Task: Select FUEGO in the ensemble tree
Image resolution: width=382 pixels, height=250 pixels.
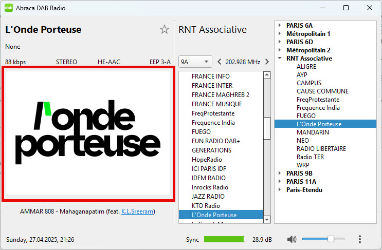Action: 306,116
